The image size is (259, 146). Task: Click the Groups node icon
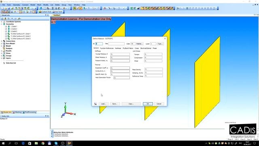pos(4,56)
